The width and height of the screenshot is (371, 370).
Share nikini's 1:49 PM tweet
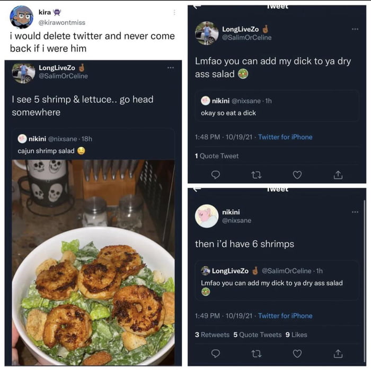(338, 353)
